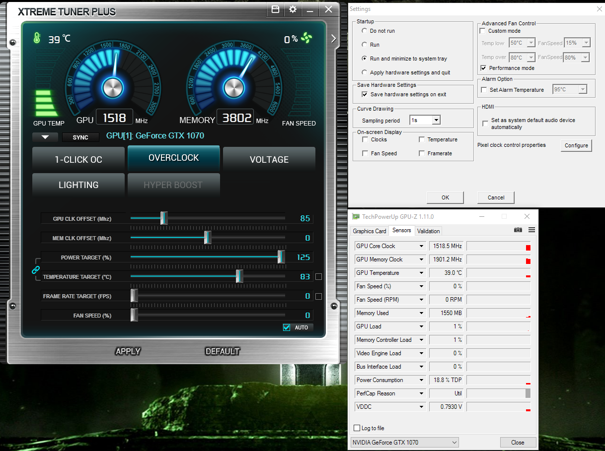Open GPU Core Clock sensor dropdown
Image resolution: width=605 pixels, height=451 pixels.
(x=422, y=246)
